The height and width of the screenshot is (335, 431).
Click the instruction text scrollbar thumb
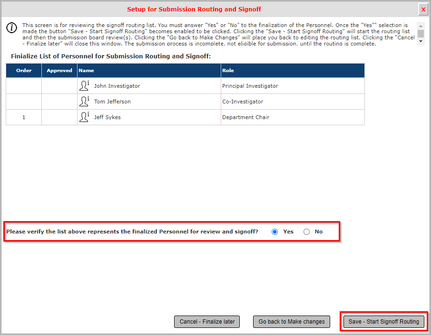tap(421, 33)
